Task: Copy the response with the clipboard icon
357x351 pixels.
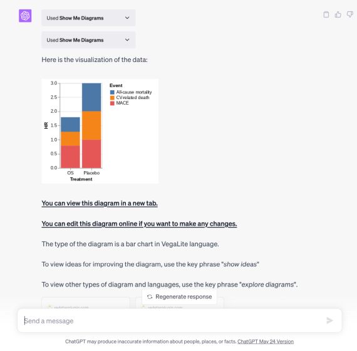Action: 326,14
